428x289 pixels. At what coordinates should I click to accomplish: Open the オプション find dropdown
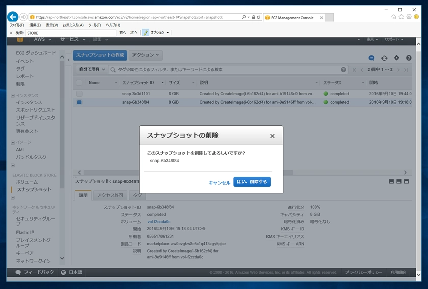tap(159, 33)
